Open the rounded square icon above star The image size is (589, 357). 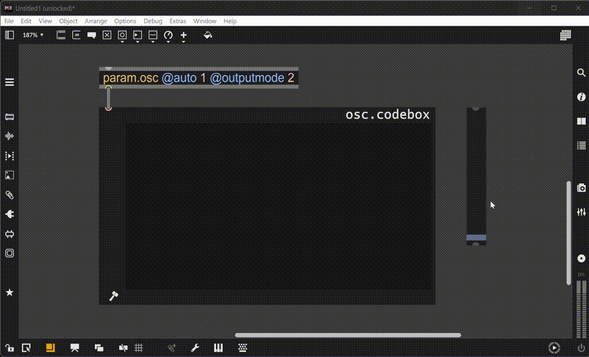coord(9,253)
